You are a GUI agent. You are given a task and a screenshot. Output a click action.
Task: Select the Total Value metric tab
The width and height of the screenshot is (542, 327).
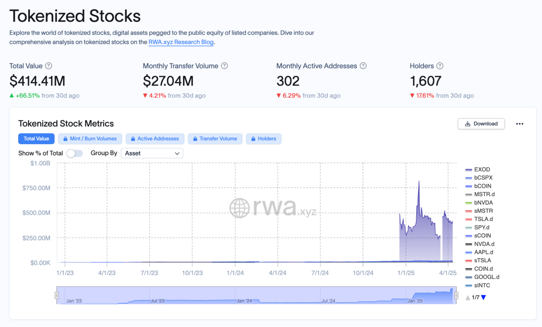coord(37,139)
